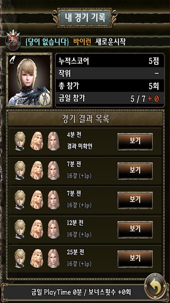Click the 내 경기 기록 title banner
Viewport: 170px width, 303px height.
coord(85,18)
